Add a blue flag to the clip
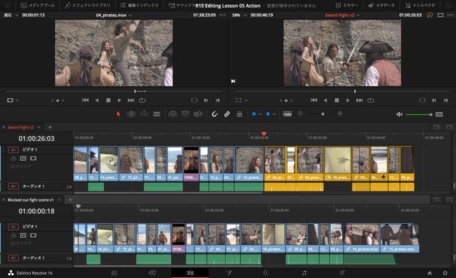Image resolution: width=456 pixels, height=278 pixels. pos(254,114)
